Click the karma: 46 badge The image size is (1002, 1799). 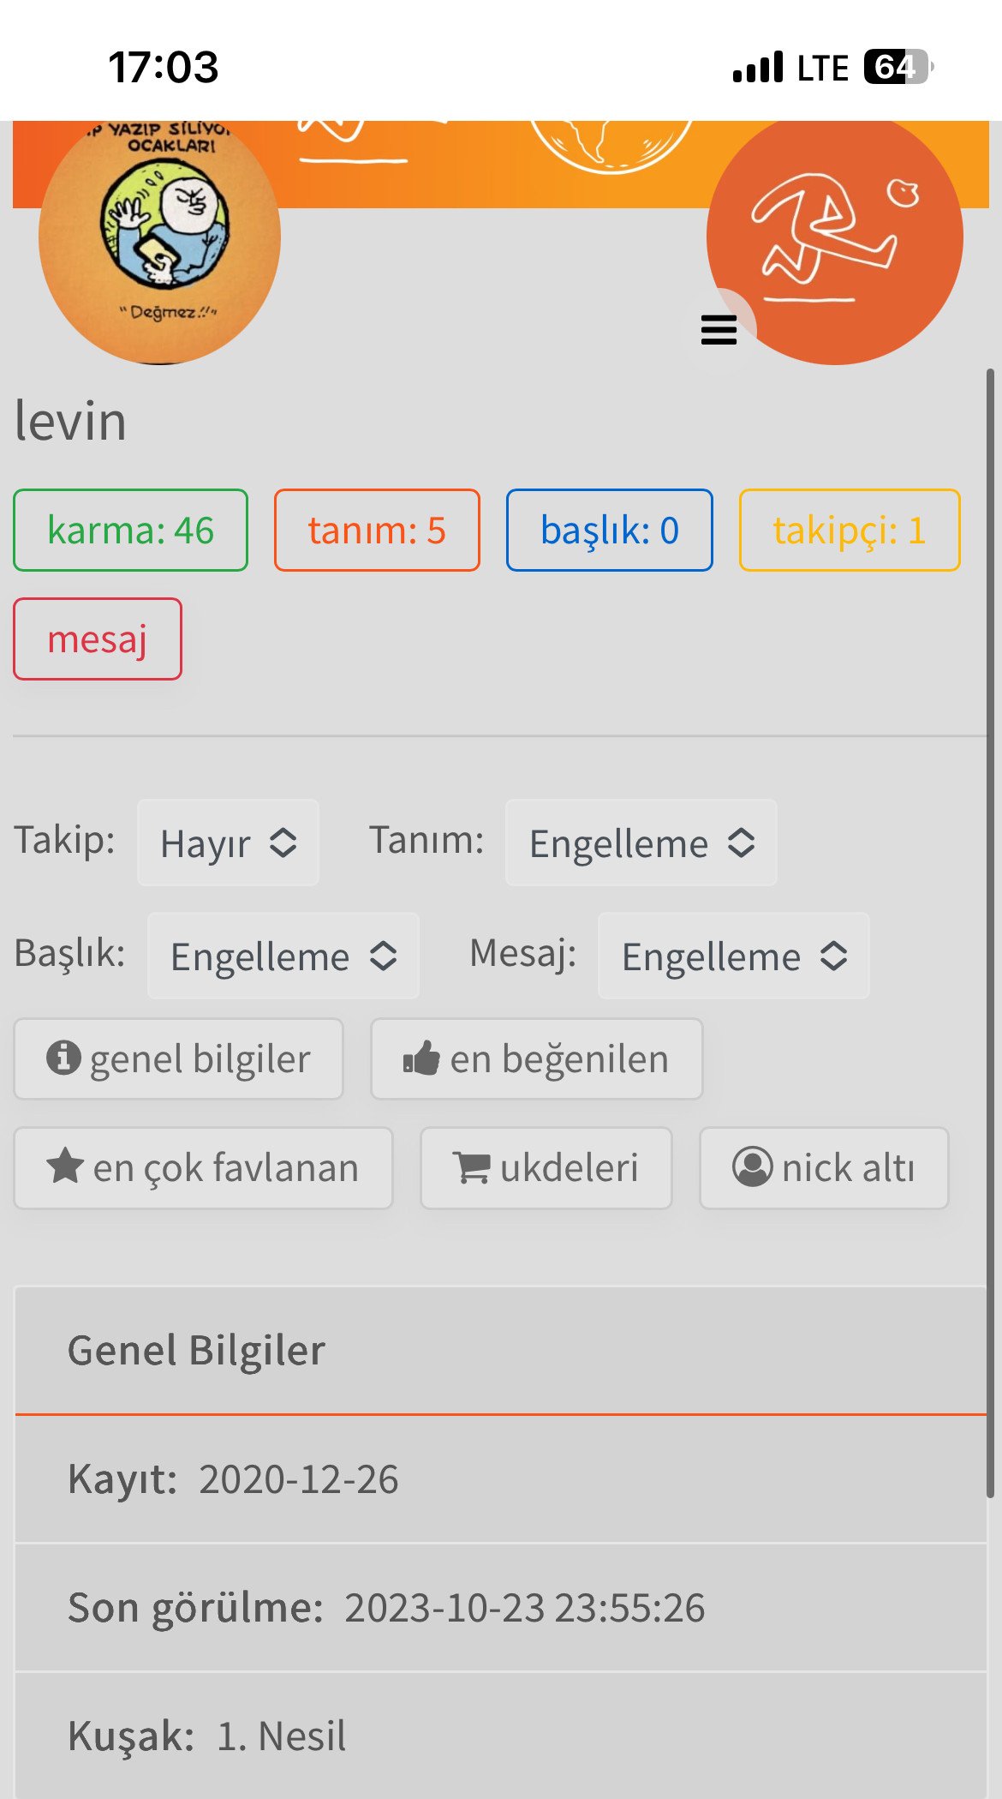click(130, 531)
